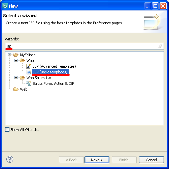The height and width of the screenshot is (169, 169).
Task: Clear the wizard filter with eraser icon
Action: (161, 46)
